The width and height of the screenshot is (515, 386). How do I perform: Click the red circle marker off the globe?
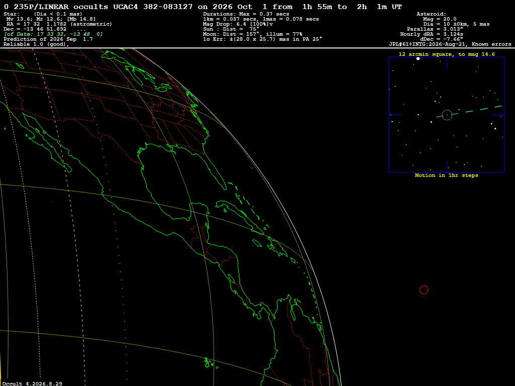click(x=423, y=290)
